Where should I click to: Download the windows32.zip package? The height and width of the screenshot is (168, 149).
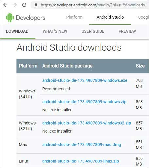point(86,123)
